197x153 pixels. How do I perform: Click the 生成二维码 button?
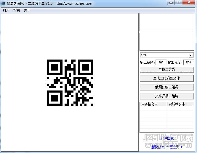click(x=167, y=70)
